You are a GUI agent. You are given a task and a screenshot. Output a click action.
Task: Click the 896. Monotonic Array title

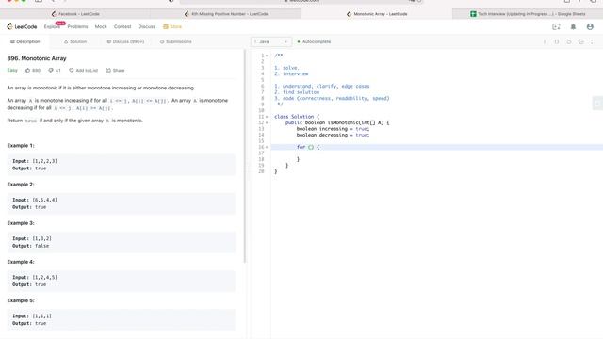point(37,58)
